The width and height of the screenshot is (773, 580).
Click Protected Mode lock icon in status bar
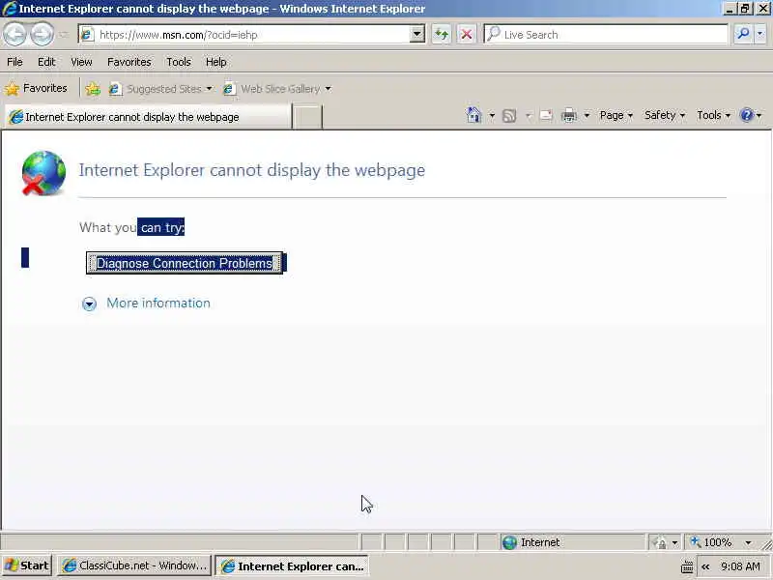(660, 543)
